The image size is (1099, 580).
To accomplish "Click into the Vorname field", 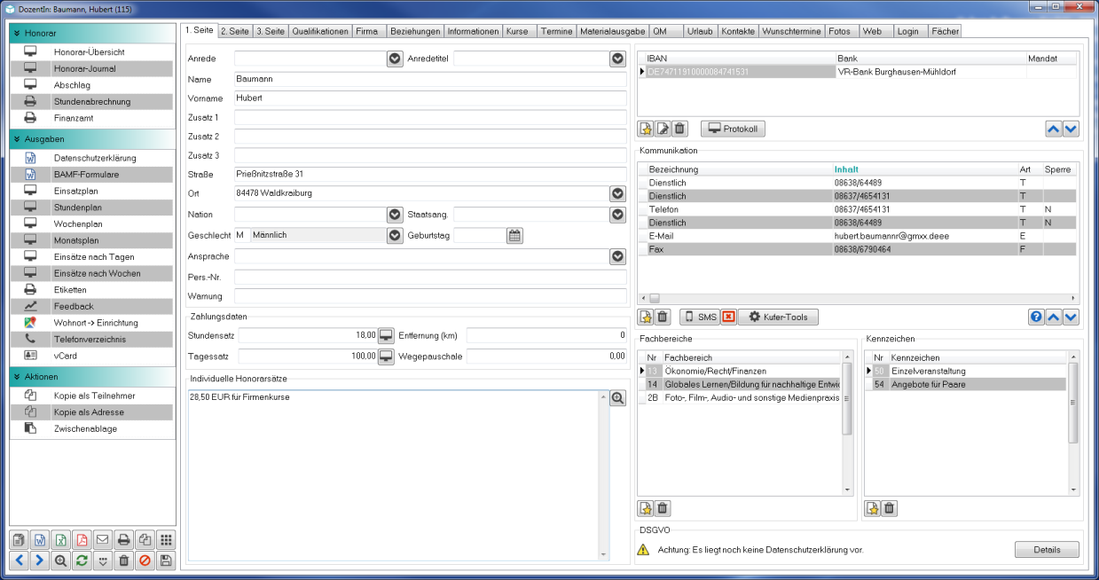I will (x=430, y=98).
